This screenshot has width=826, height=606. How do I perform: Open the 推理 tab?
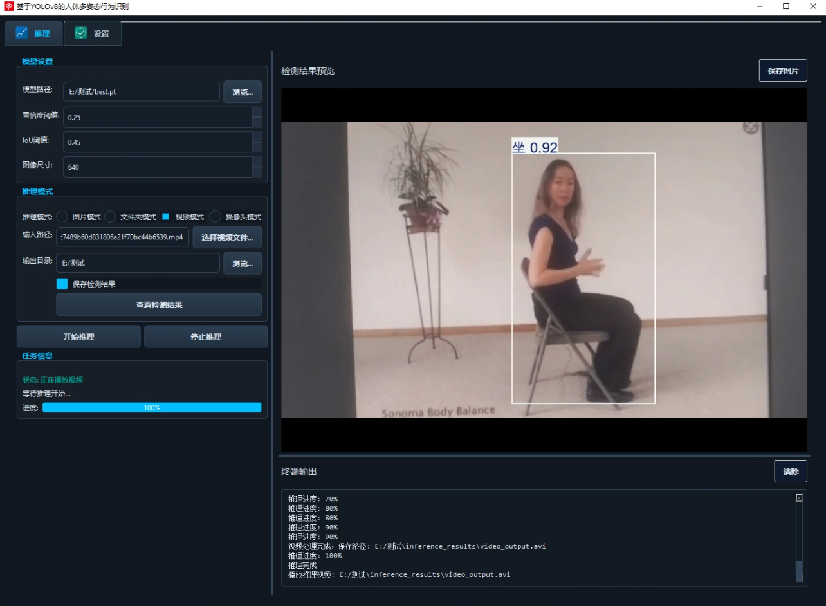click(33, 33)
